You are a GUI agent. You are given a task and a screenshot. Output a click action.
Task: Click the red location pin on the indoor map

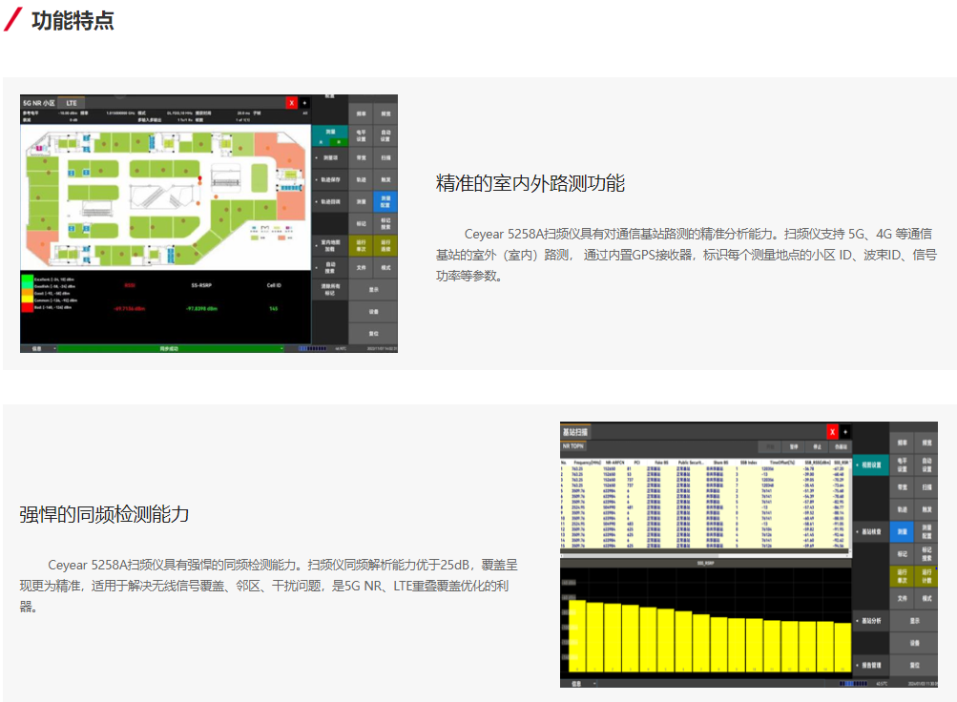click(x=198, y=178)
